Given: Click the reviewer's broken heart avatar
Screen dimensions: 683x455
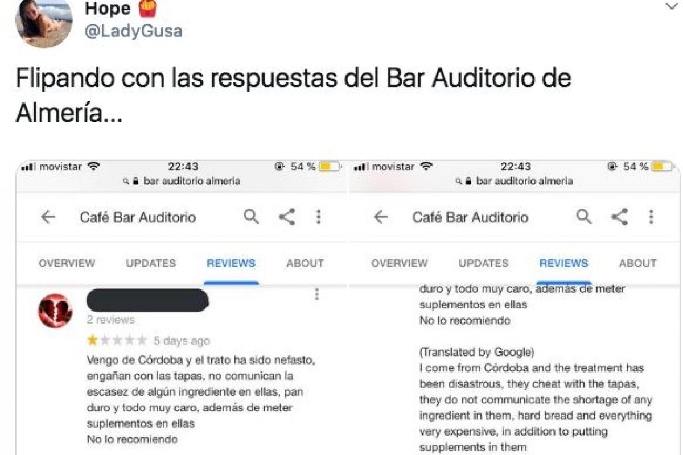Looking at the screenshot, I should [x=55, y=311].
